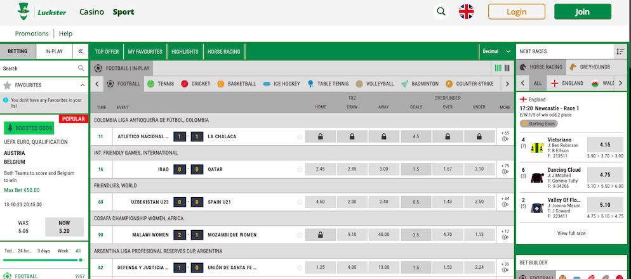Open My Favourites menu item
Image resolution: width=631 pixels, height=279 pixels.
click(145, 51)
